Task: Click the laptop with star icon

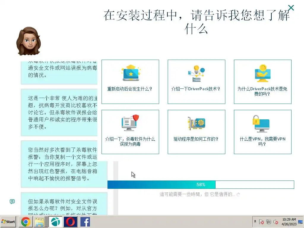Action: [131, 73]
